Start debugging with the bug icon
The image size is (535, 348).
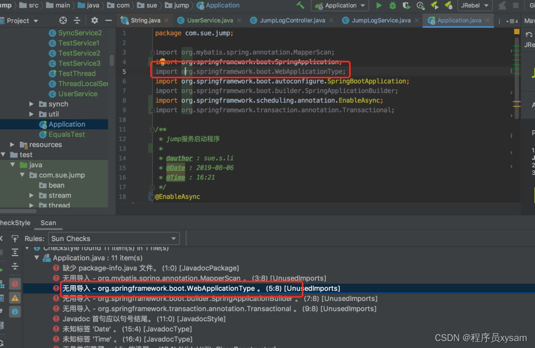tap(392, 5)
